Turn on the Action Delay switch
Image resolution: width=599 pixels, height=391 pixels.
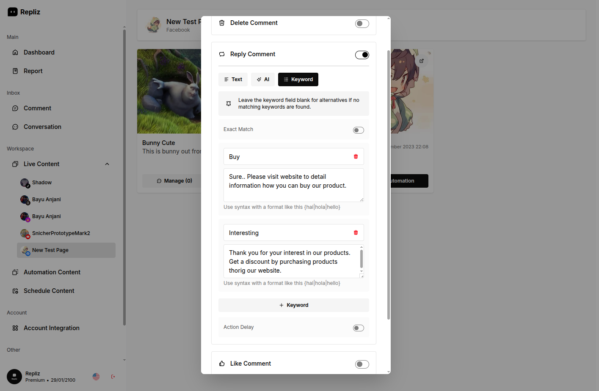point(359,328)
